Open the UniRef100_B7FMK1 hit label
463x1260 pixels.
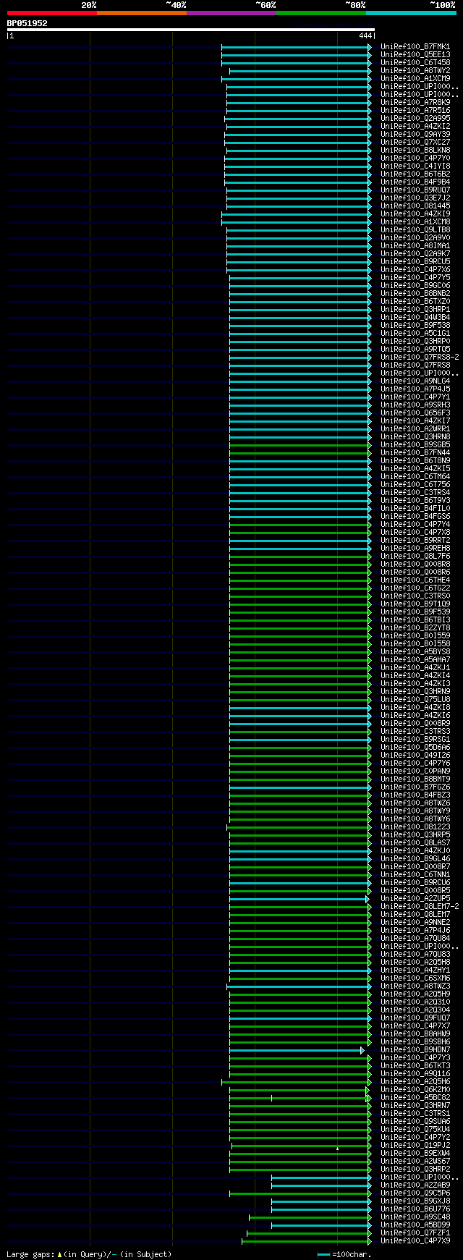tap(415, 47)
